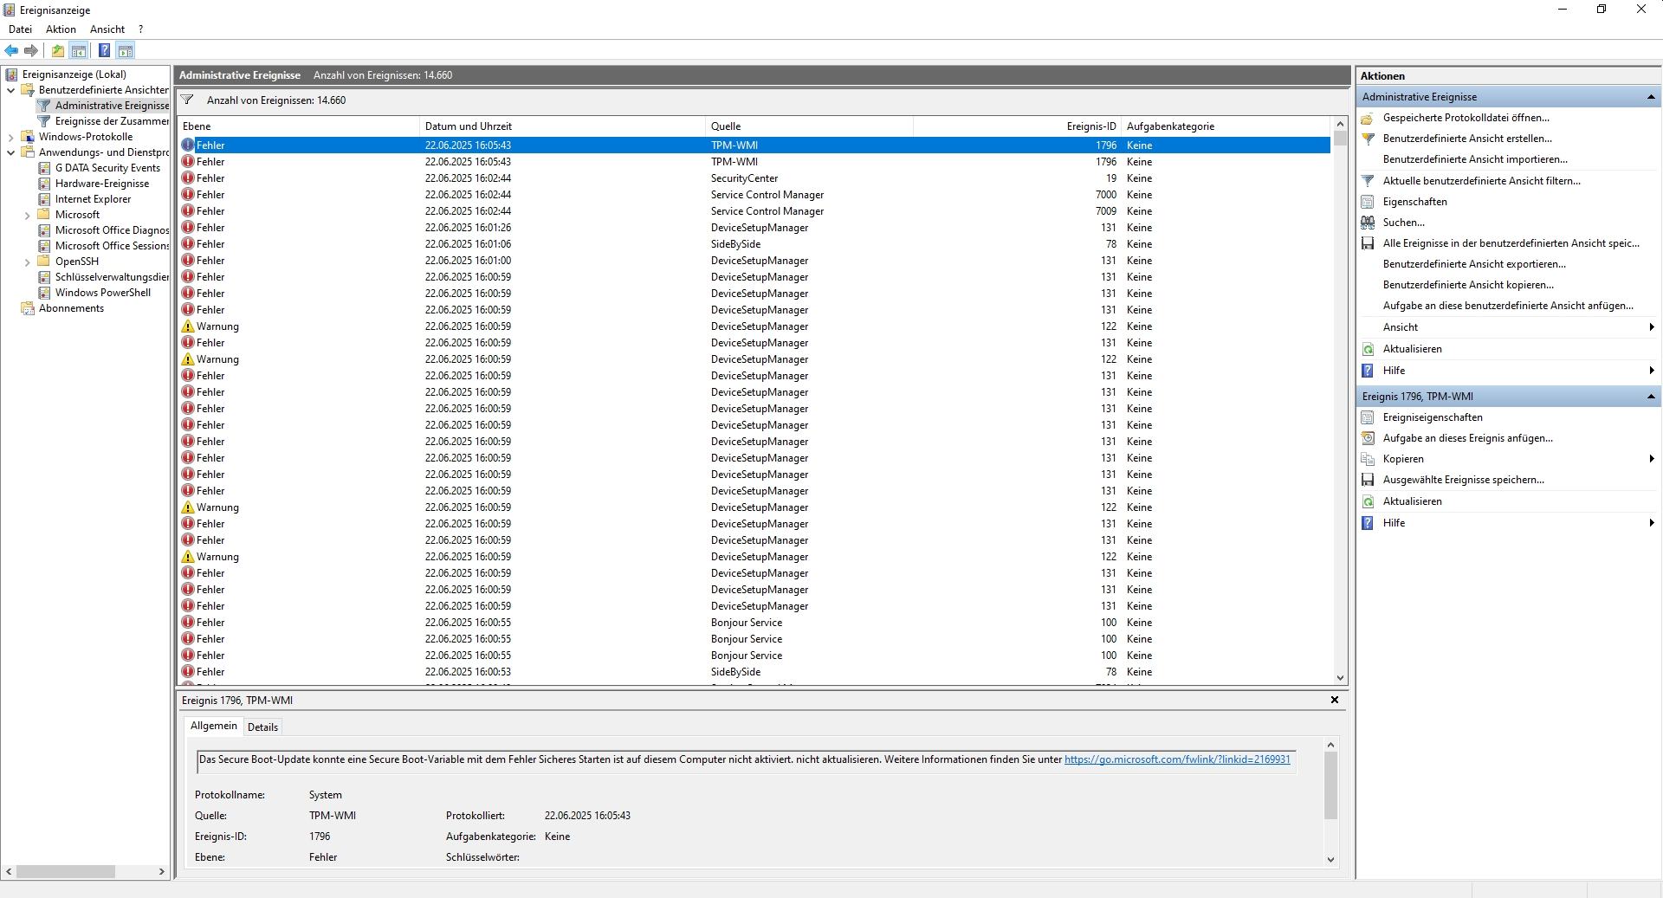
Task: Click Benutzerdefinierte Ansicht kopieren
Action: (x=1468, y=285)
